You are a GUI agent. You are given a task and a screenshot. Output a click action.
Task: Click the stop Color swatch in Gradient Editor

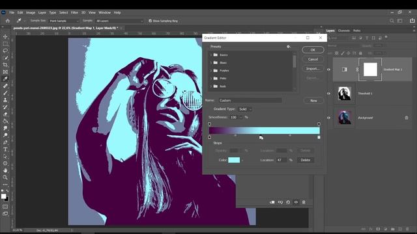(234, 160)
